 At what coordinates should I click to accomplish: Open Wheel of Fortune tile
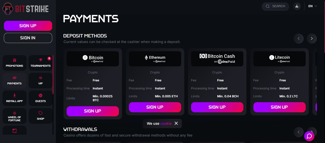14,116
